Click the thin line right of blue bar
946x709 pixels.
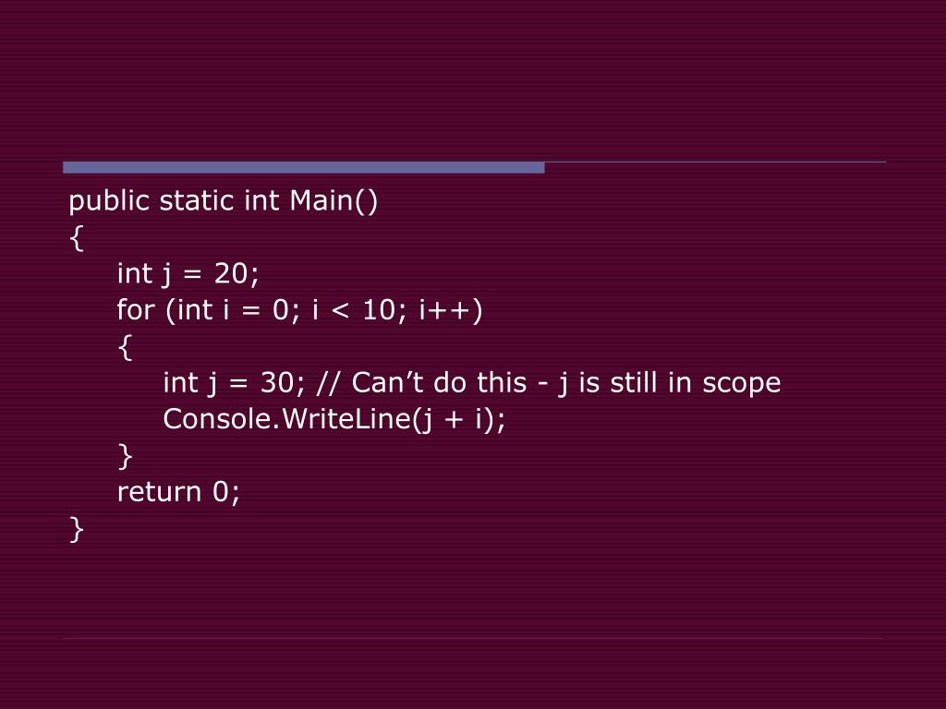pyautogui.click(x=716, y=162)
